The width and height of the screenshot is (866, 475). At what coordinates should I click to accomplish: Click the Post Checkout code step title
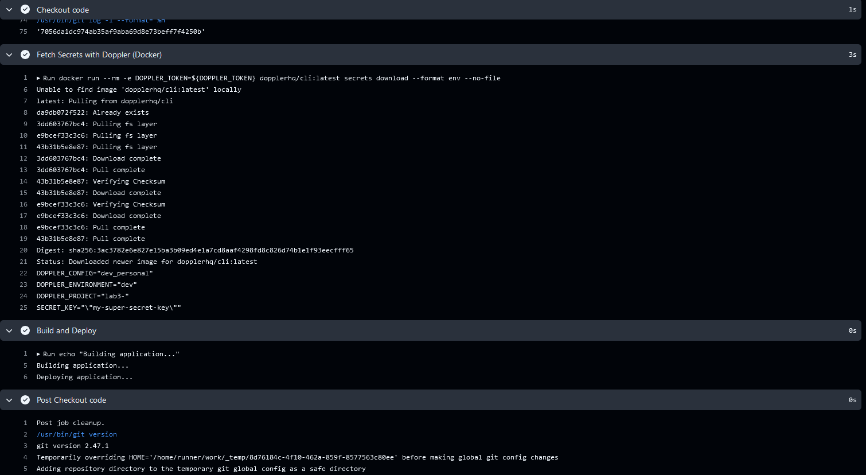pyautogui.click(x=71, y=400)
